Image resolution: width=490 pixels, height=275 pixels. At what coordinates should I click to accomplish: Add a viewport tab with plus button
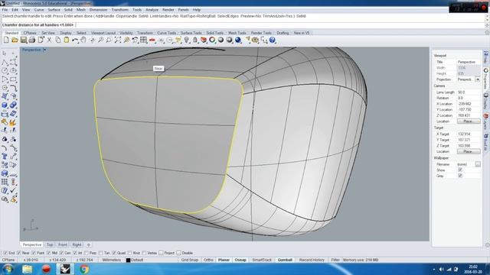point(89,244)
